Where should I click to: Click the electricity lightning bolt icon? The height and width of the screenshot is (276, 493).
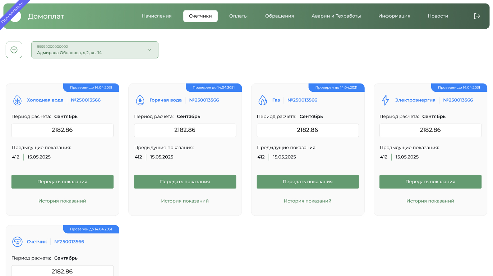click(385, 100)
